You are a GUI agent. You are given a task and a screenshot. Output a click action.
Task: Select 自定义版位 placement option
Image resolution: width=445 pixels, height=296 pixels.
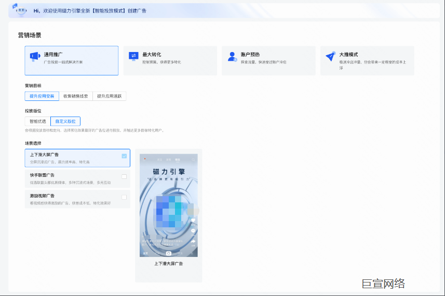pyautogui.click(x=65, y=121)
